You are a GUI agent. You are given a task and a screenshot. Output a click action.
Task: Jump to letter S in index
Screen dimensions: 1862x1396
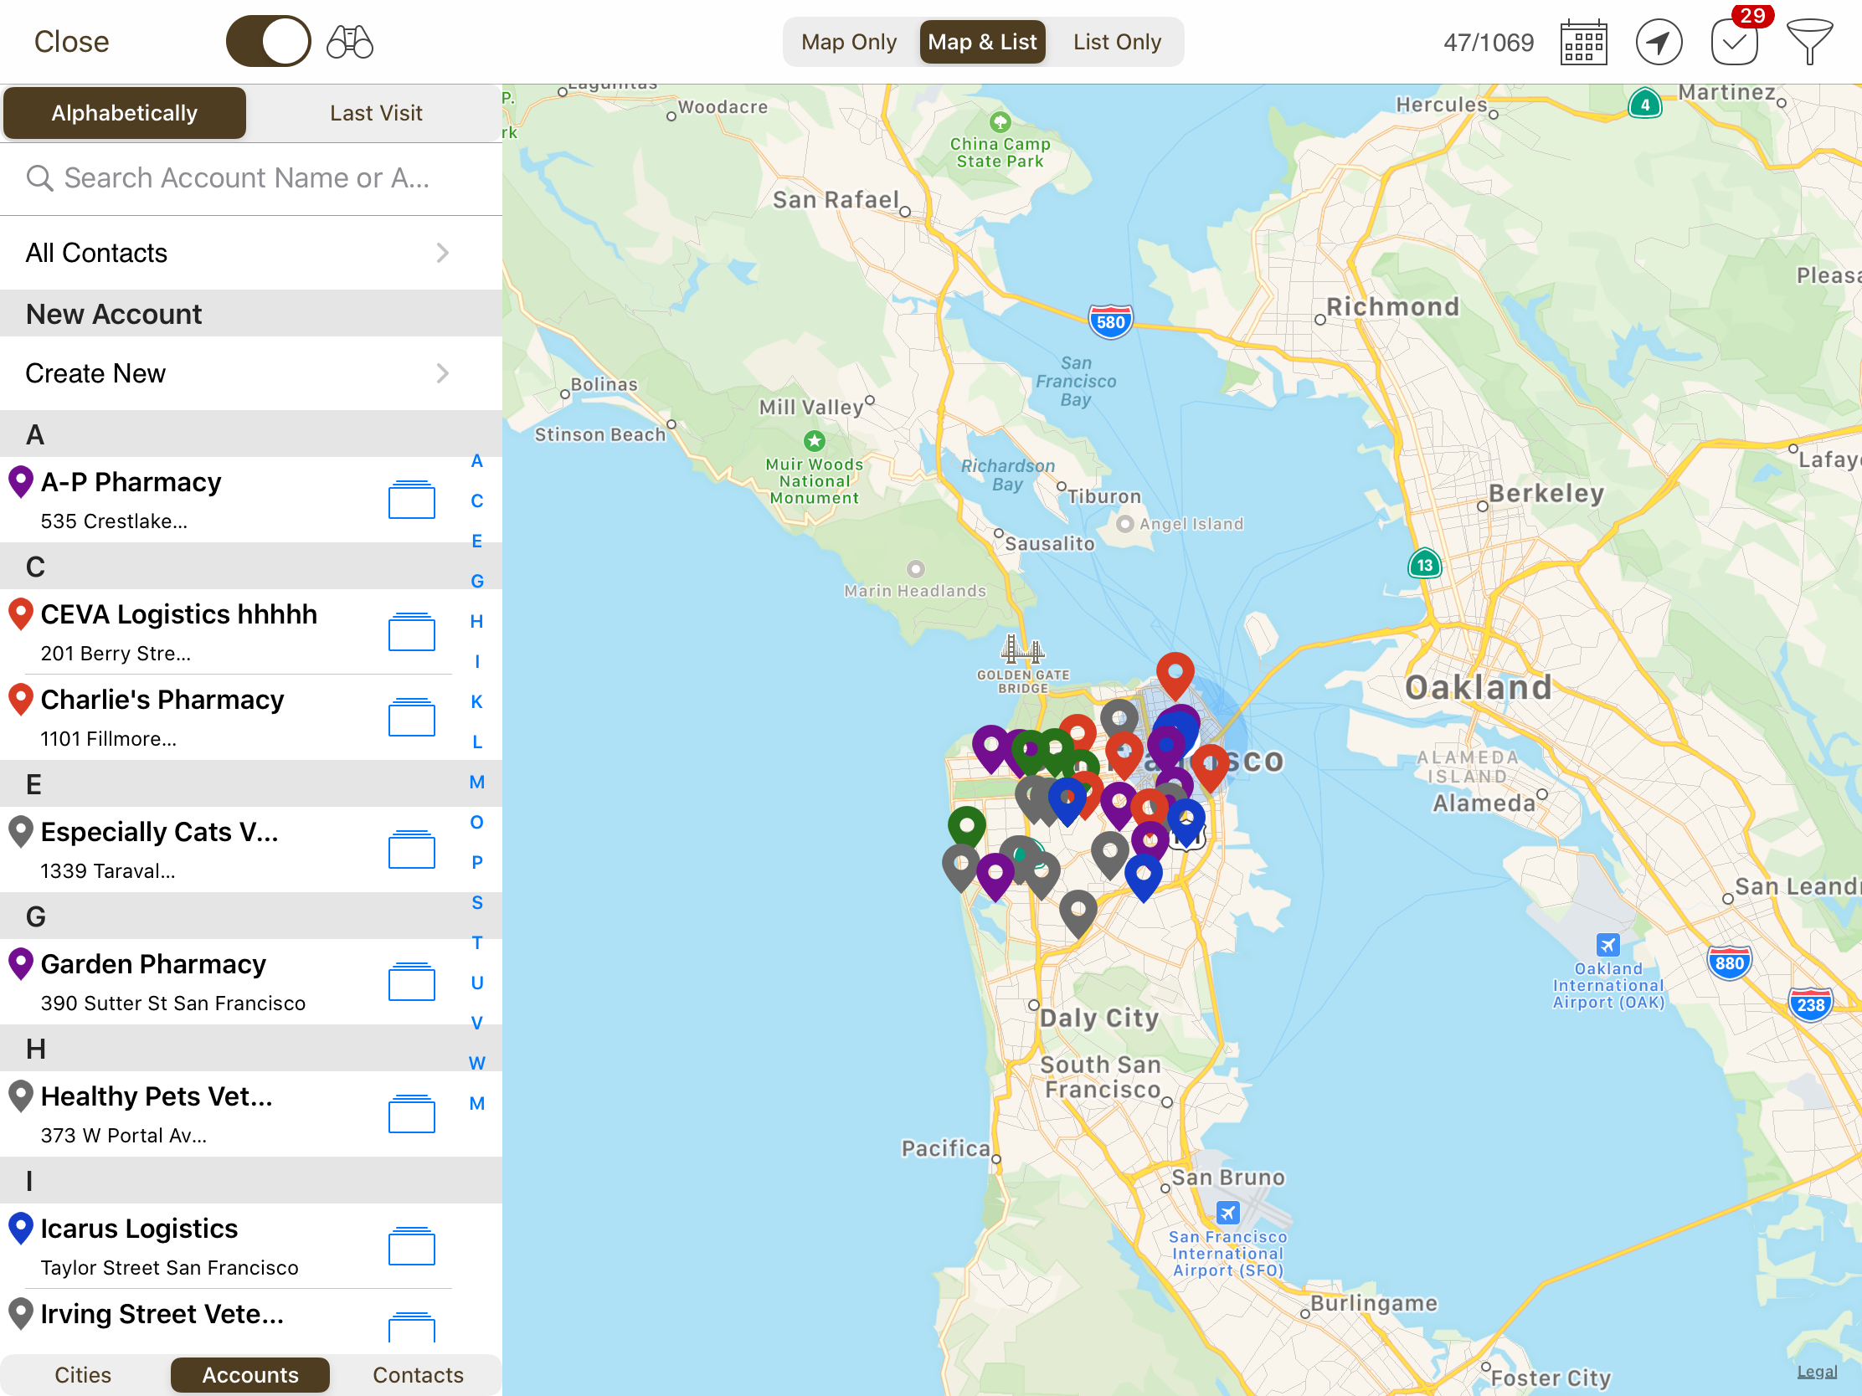476,903
